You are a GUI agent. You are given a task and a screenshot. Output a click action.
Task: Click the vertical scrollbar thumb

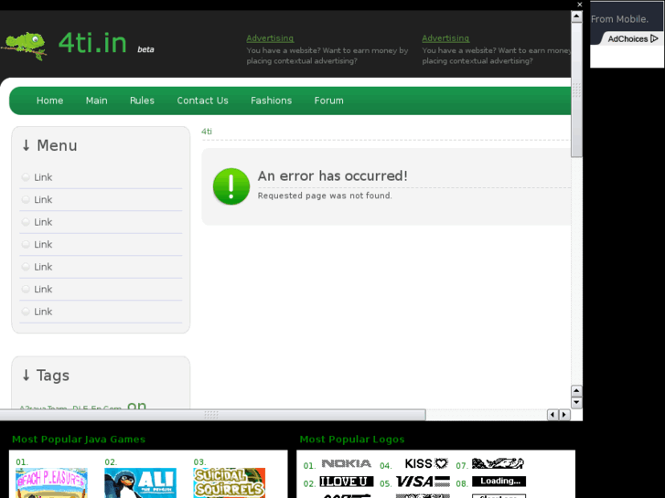(576, 90)
